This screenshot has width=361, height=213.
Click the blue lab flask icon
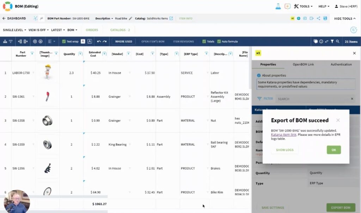pos(278,6)
